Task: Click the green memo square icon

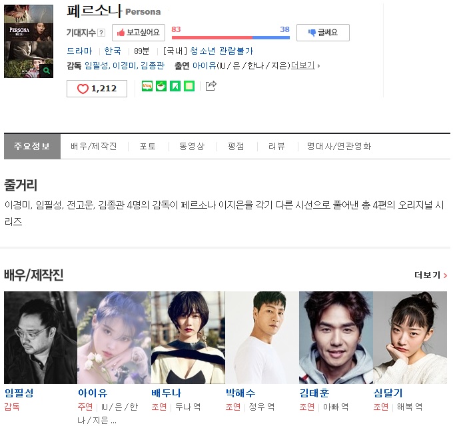Action: pos(189,86)
